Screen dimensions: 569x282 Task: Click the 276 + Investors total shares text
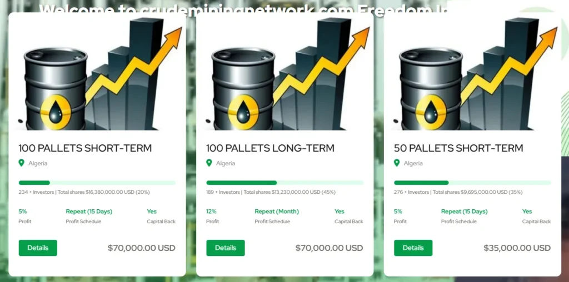(x=458, y=192)
